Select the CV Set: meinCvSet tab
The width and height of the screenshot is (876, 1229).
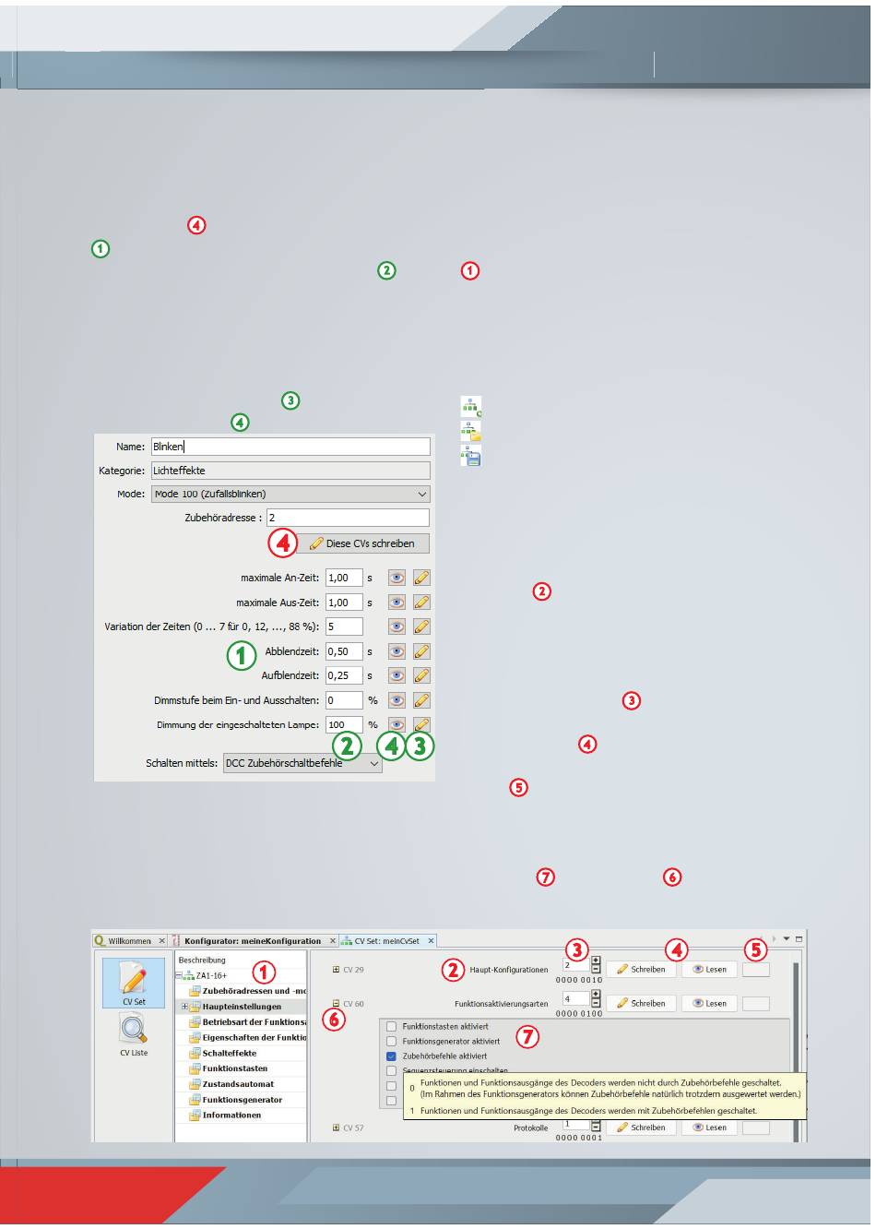386,941
